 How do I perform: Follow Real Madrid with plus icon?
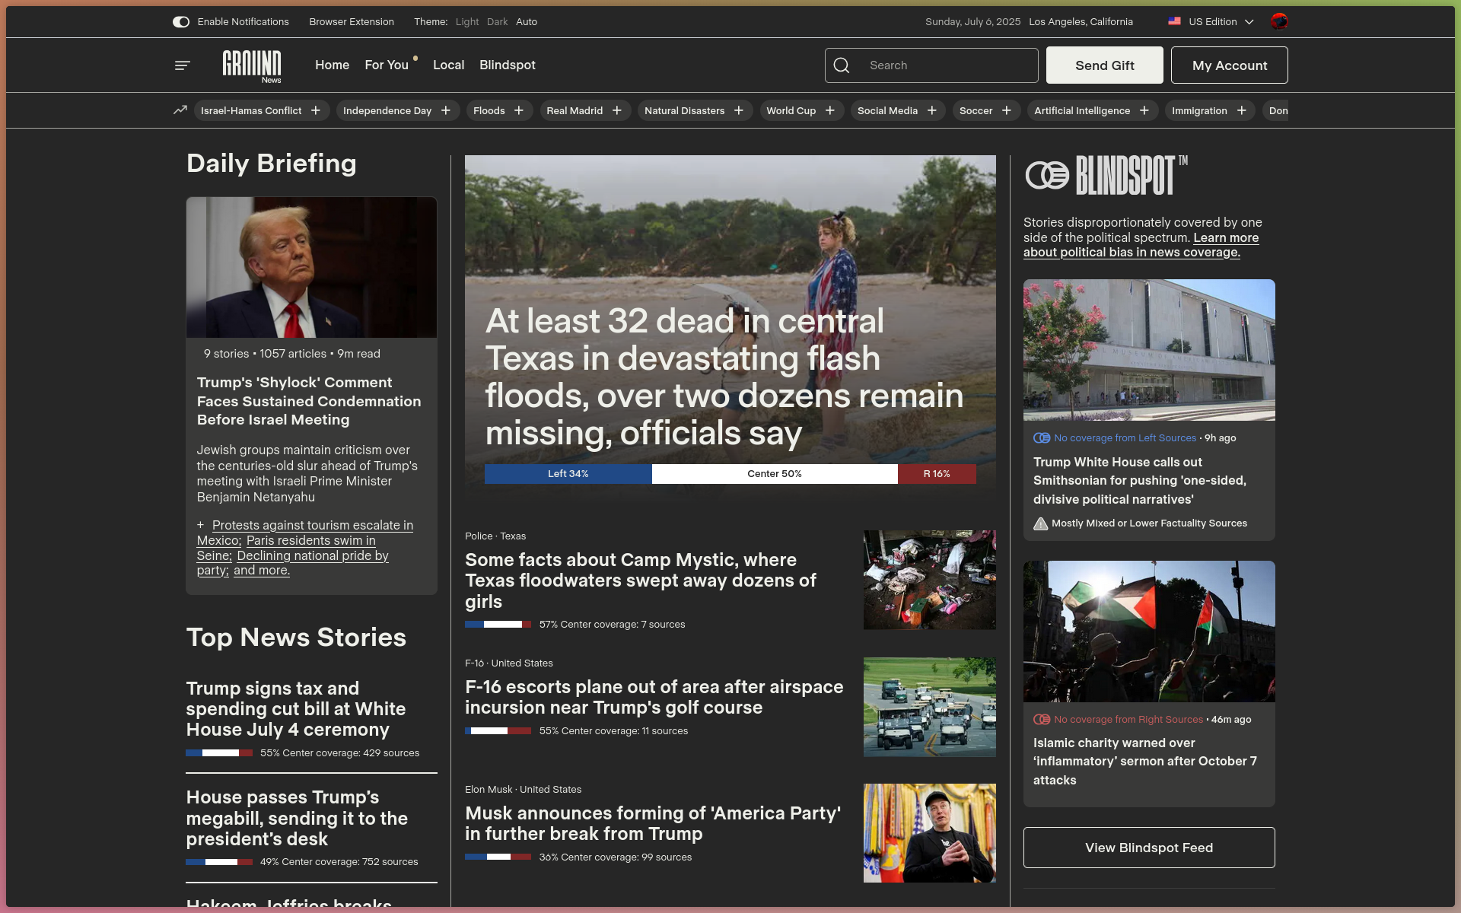pos(617,110)
